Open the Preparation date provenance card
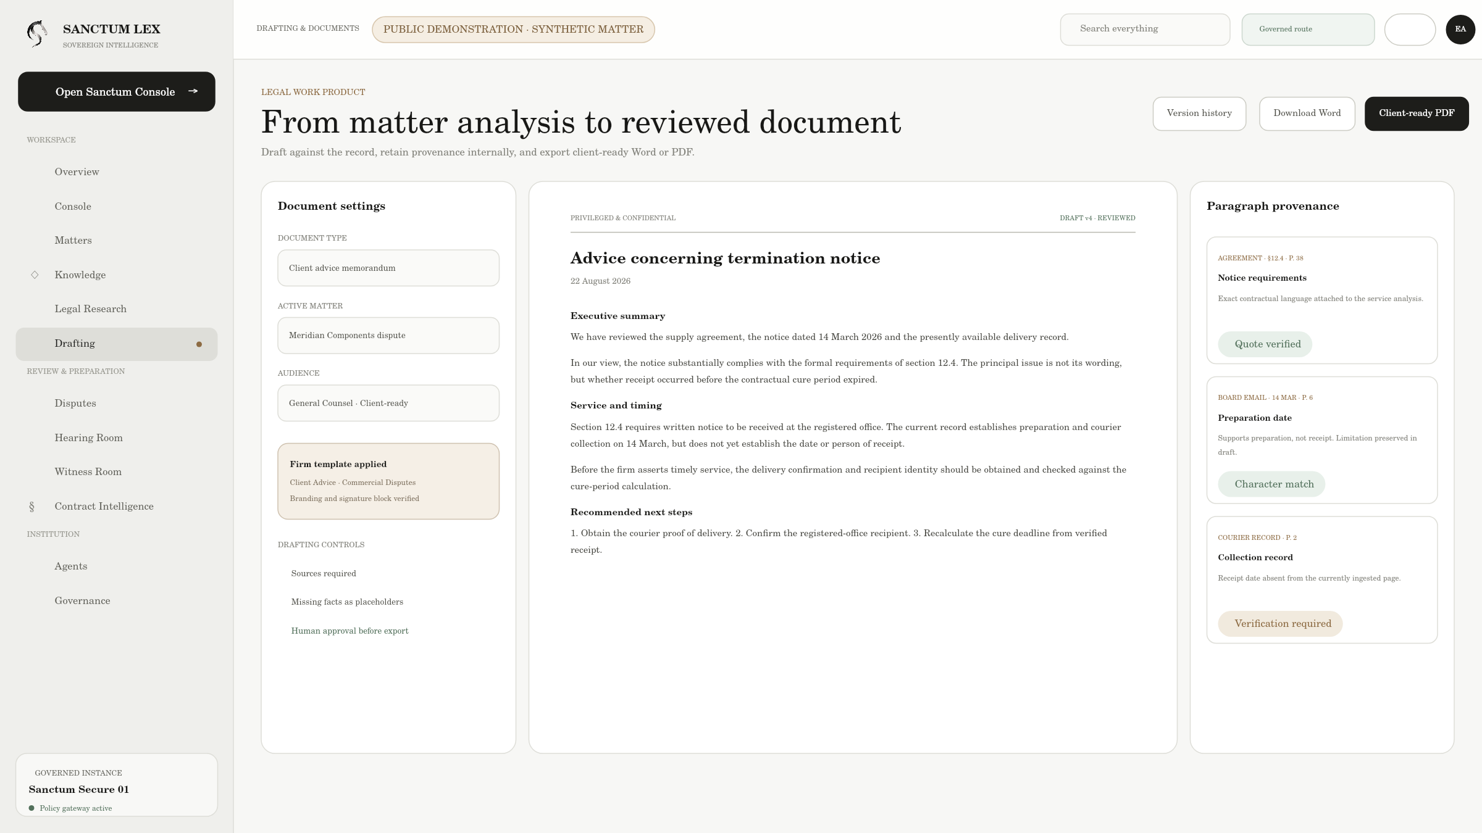The image size is (1482, 833). [x=1322, y=440]
